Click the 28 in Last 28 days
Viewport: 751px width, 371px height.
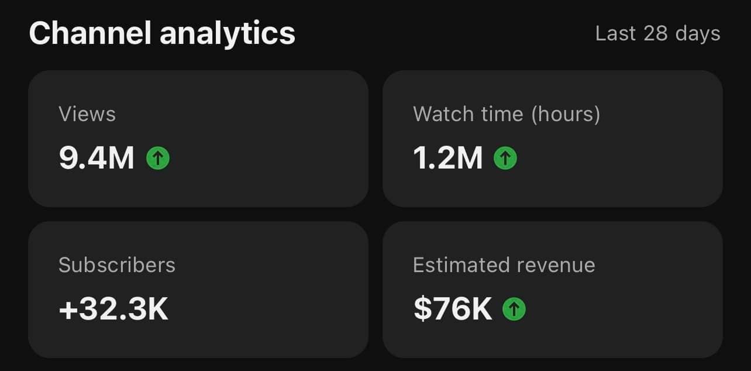pyautogui.click(x=656, y=33)
